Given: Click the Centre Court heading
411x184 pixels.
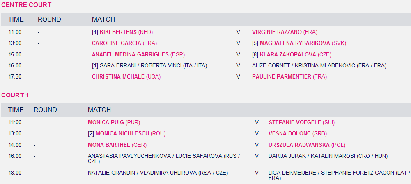Looking at the screenshot, I should (26, 5).
